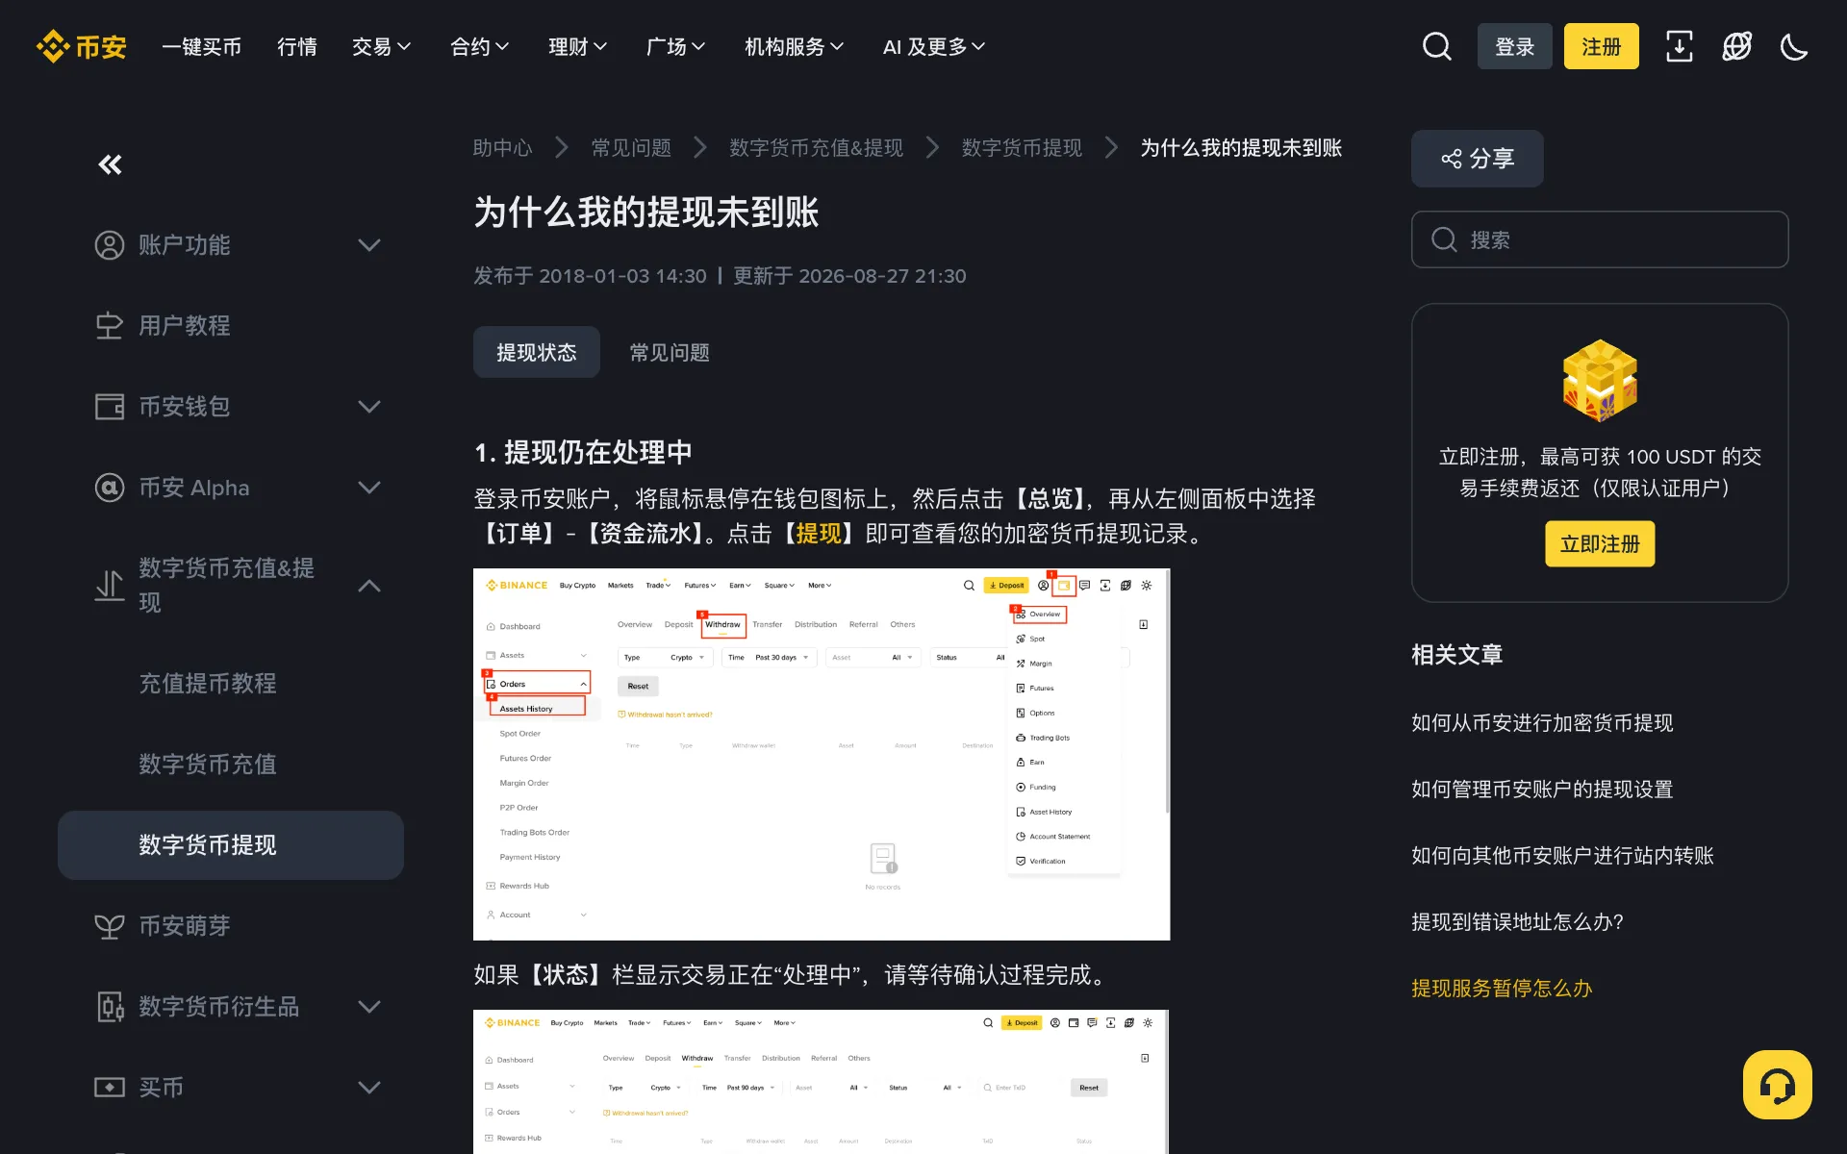Expand the 币安钱包 section chevron
The height and width of the screenshot is (1154, 1847).
[369, 407]
